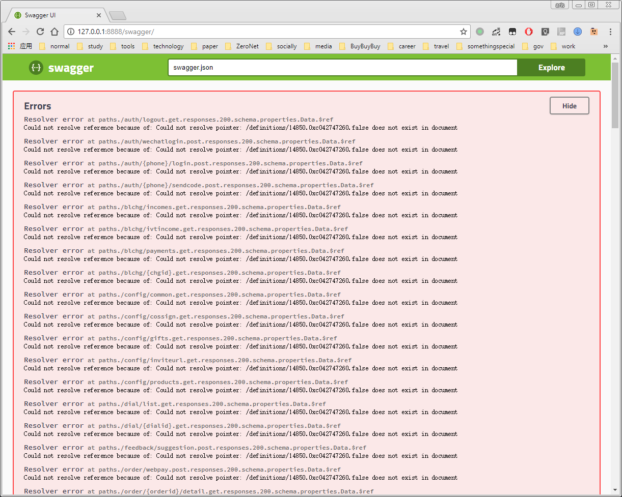
Task: Select the Swagger UI browser tab
Action: [56, 15]
